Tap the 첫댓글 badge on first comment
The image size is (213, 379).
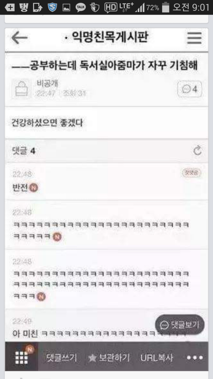tap(191, 173)
